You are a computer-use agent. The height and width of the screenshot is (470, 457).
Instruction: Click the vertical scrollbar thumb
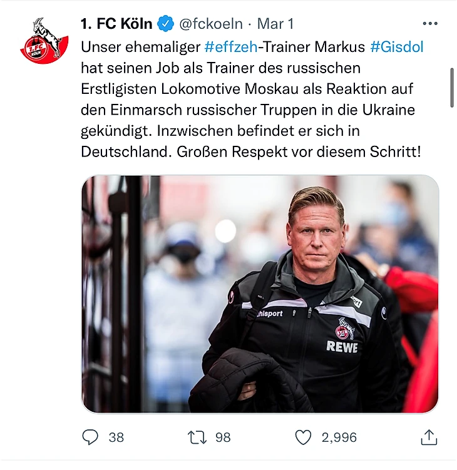click(452, 87)
